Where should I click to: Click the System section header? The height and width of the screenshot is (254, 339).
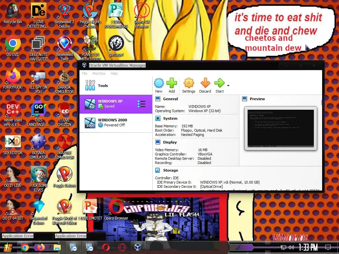pyautogui.click(x=170, y=118)
